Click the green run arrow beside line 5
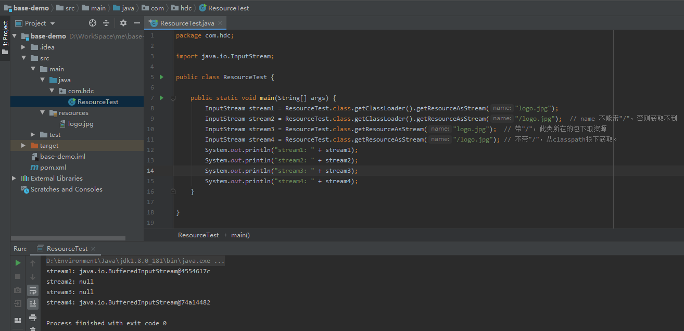Screen dimensions: 684x331 tap(161, 77)
